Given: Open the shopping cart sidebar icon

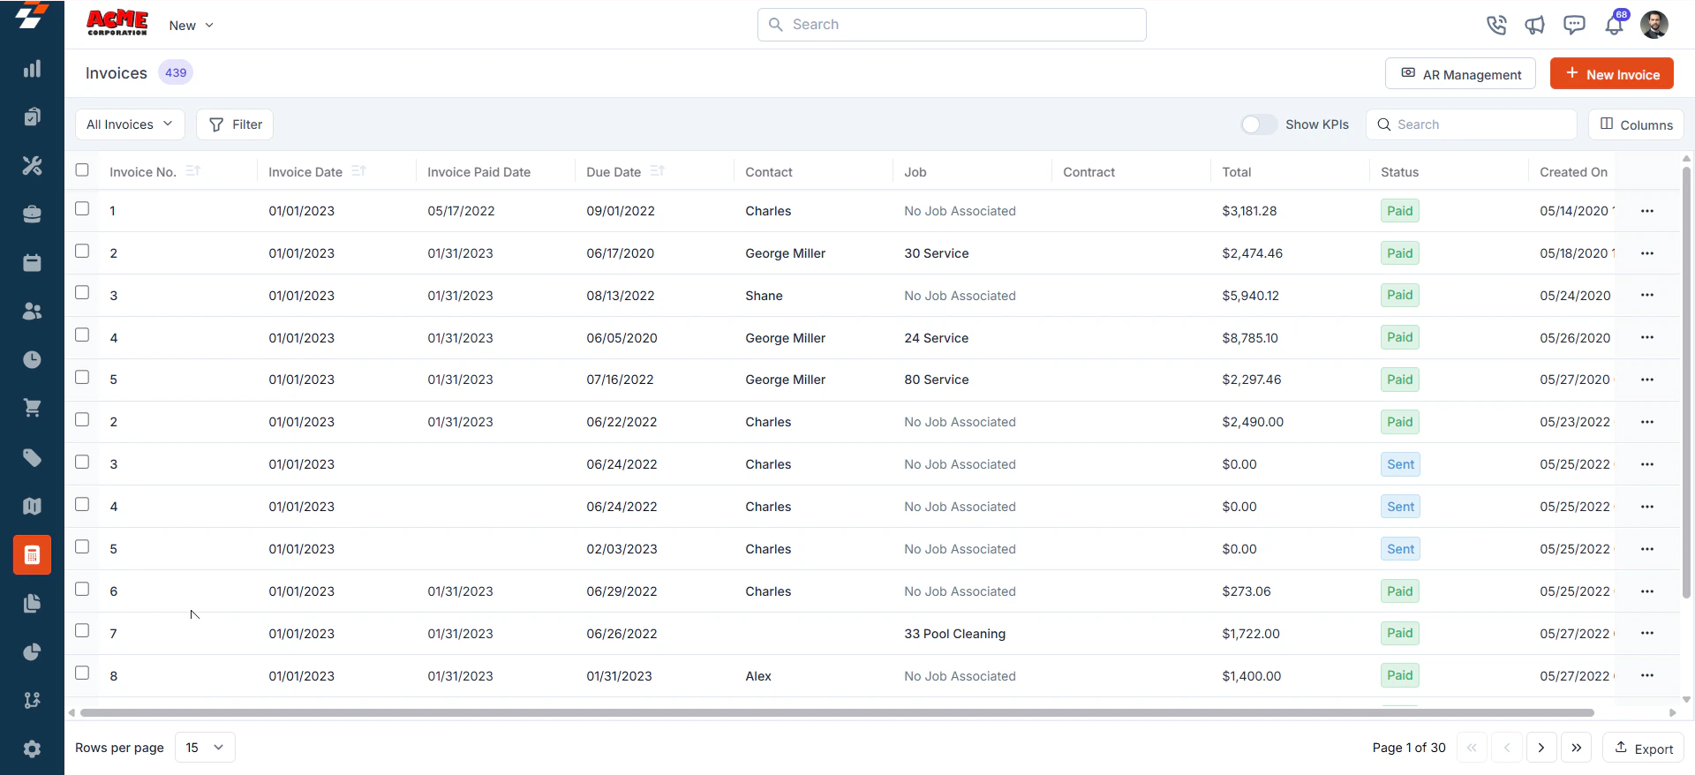Looking at the screenshot, I should 32,409.
